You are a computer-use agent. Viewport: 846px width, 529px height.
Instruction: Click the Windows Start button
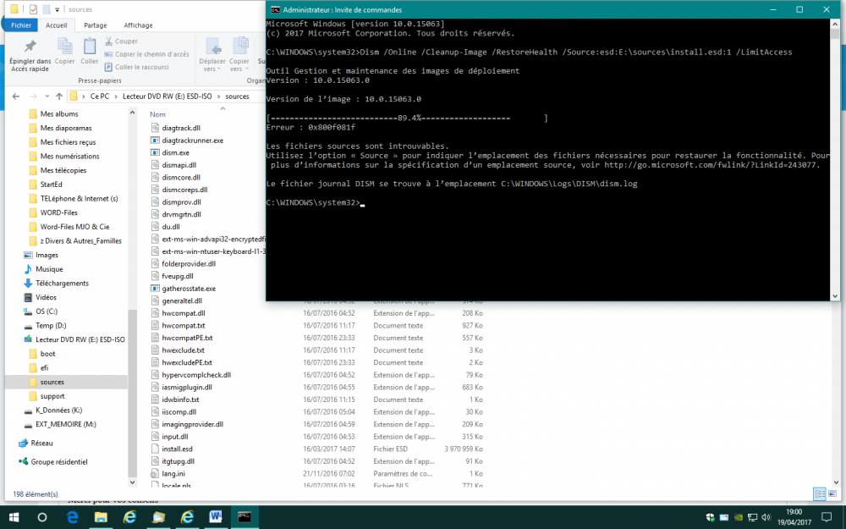[14, 516]
